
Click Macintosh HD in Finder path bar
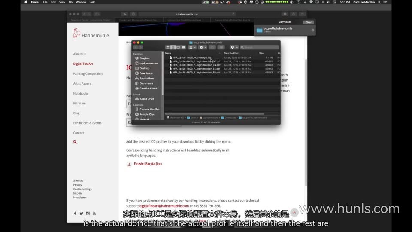[175, 118]
